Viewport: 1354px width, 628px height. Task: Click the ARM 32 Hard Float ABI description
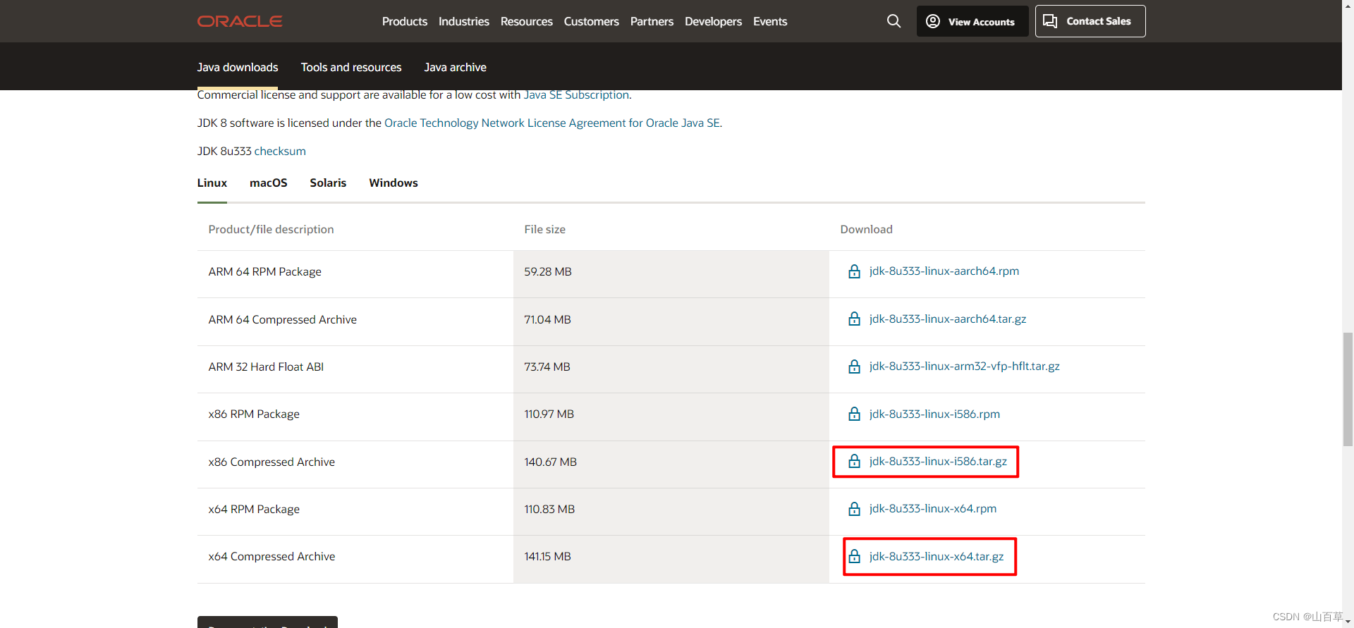(266, 367)
